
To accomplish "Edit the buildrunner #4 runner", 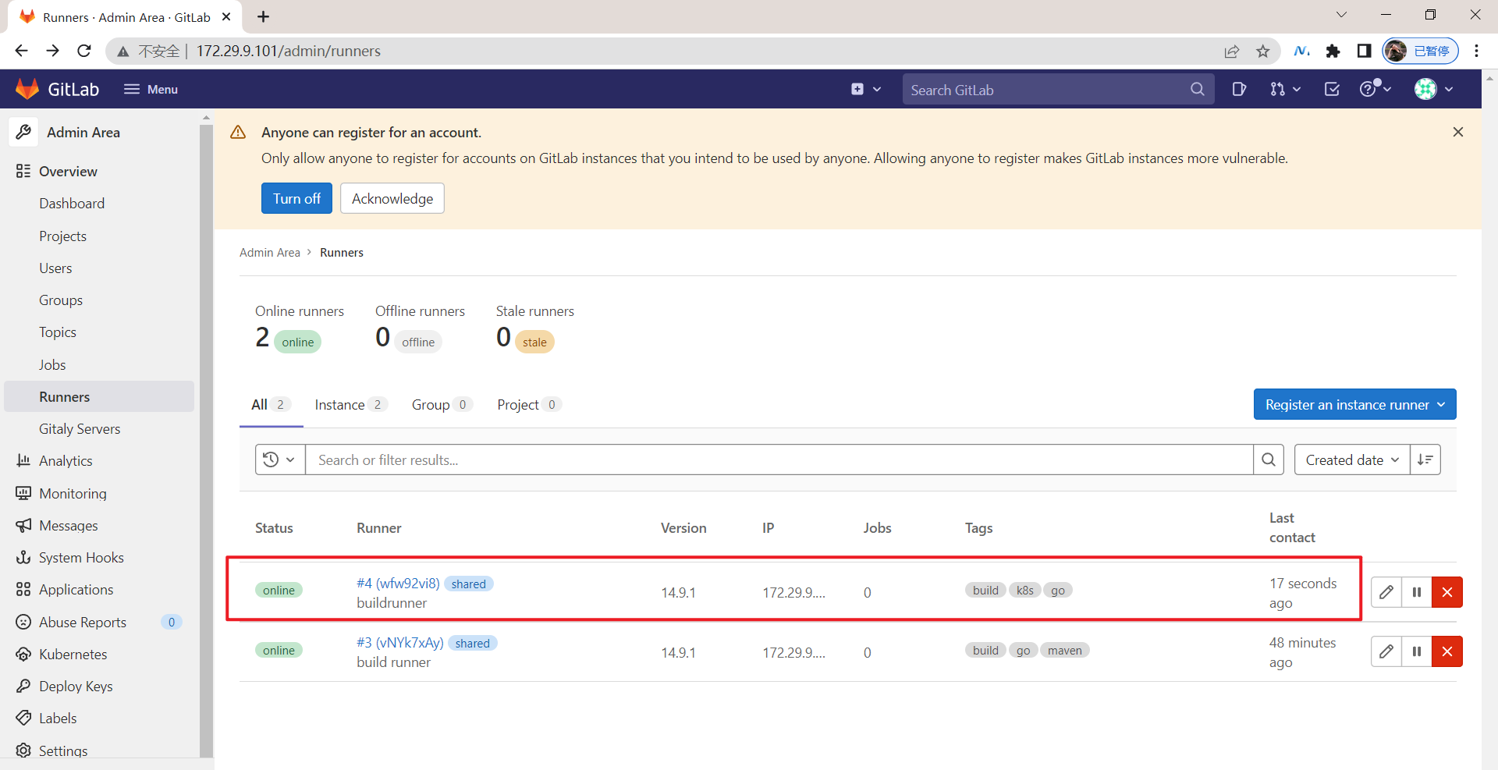I will [x=1386, y=592].
